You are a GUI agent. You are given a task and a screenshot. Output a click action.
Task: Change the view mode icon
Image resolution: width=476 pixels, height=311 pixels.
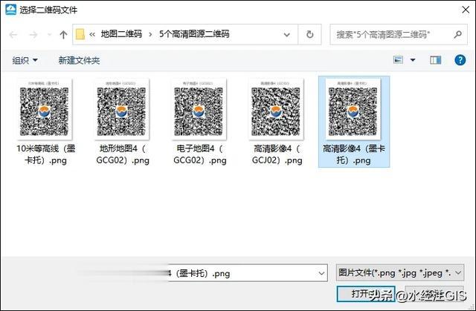pyautogui.click(x=399, y=60)
